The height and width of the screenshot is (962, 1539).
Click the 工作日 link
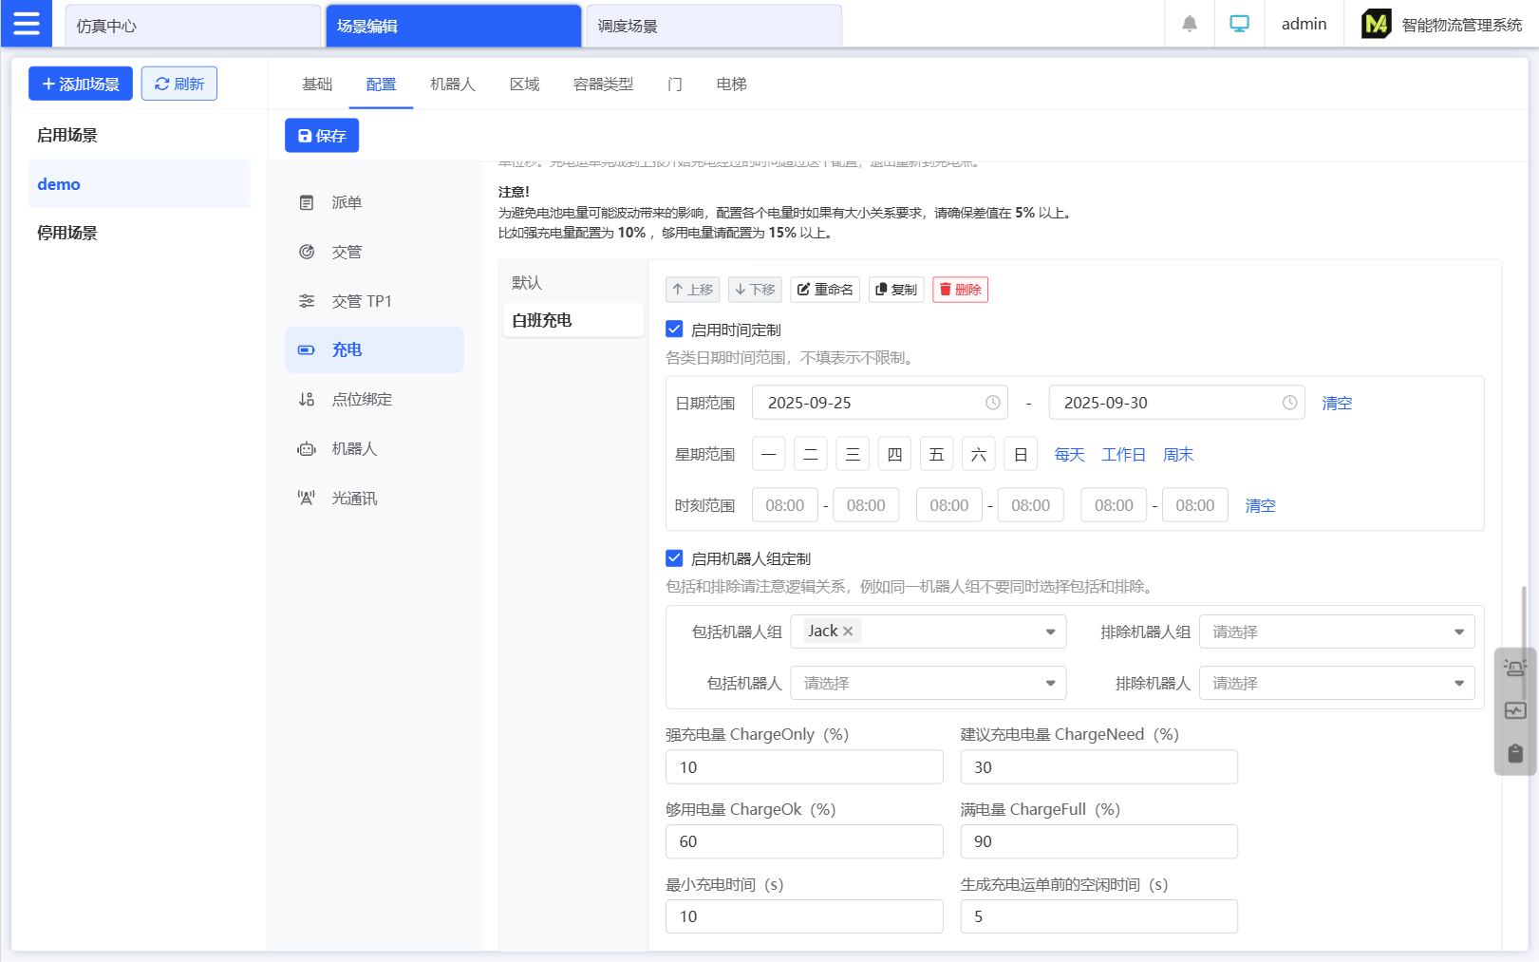click(1123, 455)
